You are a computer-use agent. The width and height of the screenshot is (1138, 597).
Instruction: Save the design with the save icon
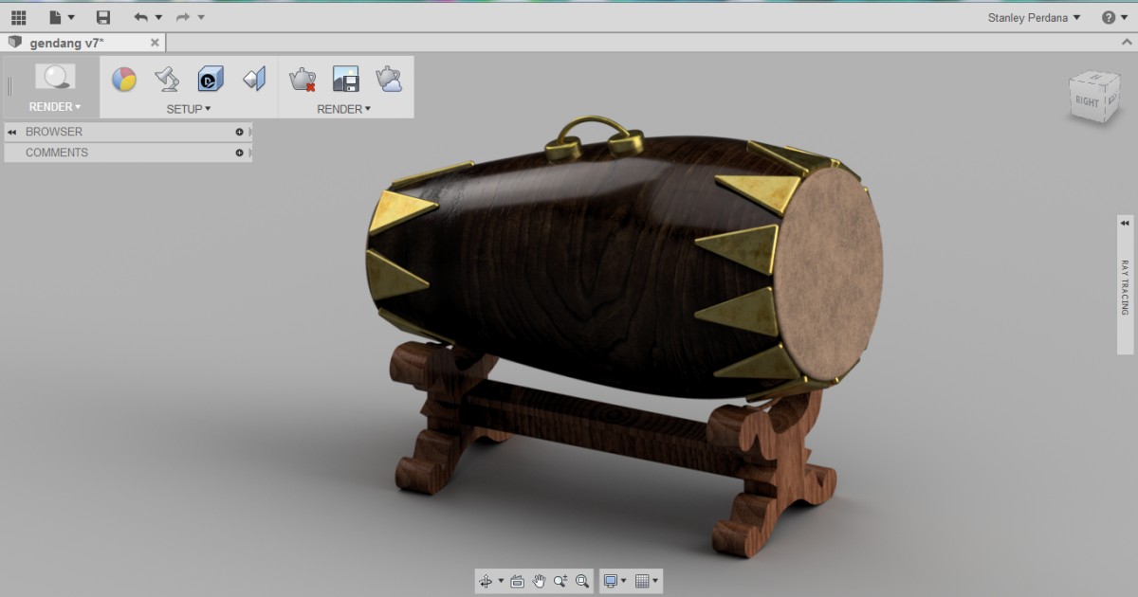pyautogui.click(x=103, y=16)
